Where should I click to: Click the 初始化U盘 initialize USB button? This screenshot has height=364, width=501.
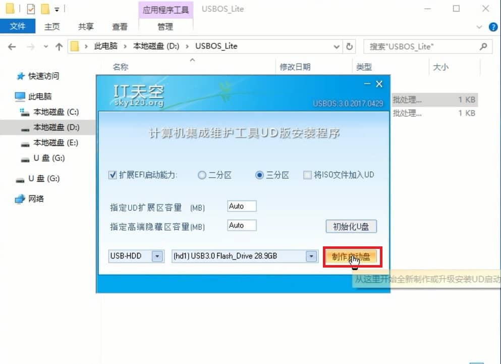[351, 226]
